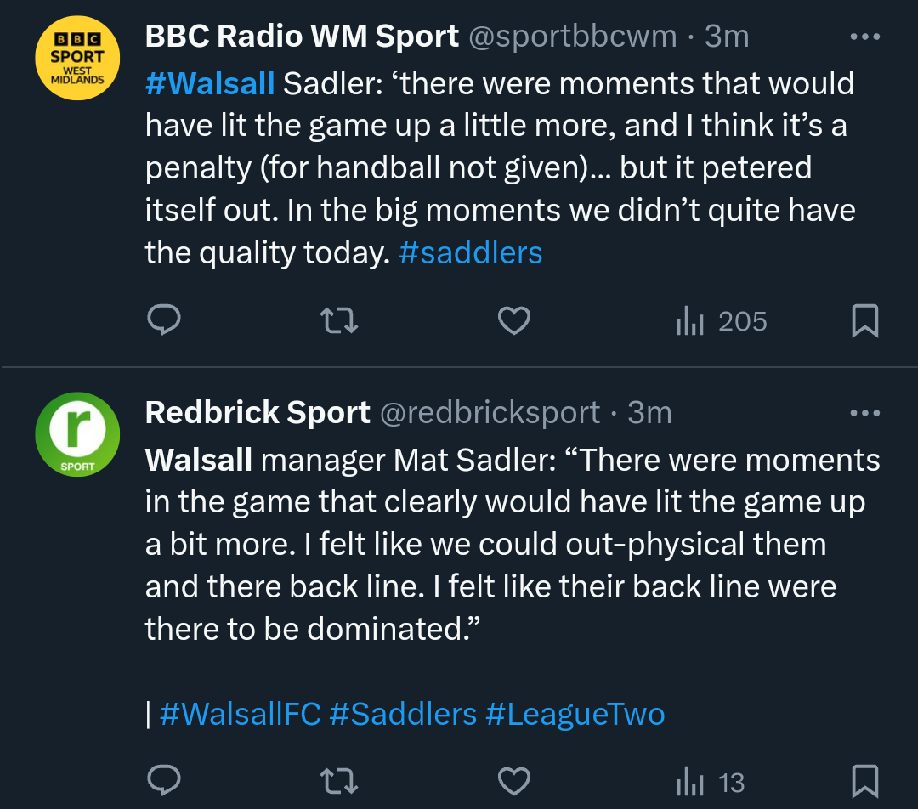
Task: Open more options on Redbrick Sport tweet
Action: [864, 414]
